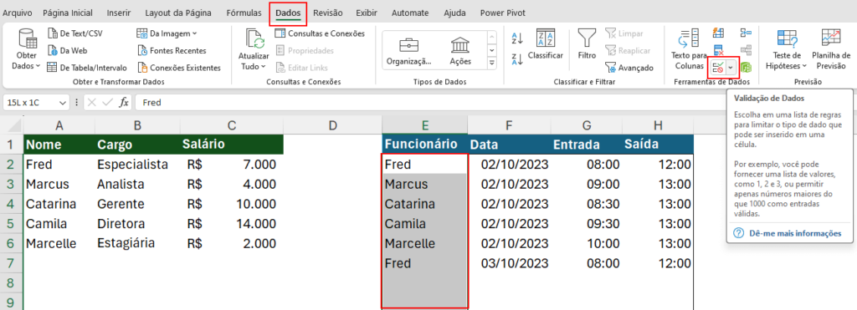Open the green Data Model icon

click(x=746, y=68)
